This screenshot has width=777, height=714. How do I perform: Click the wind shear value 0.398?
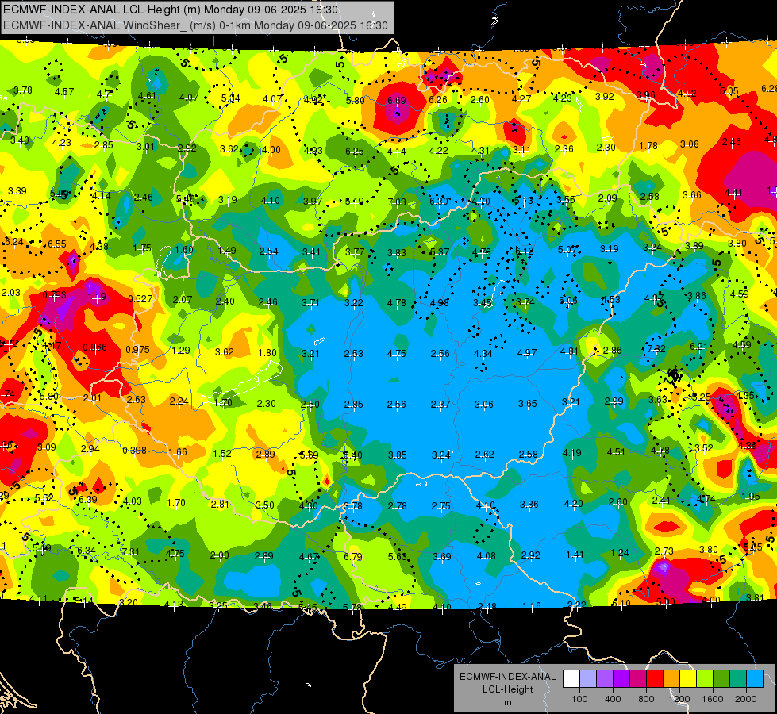(x=135, y=451)
